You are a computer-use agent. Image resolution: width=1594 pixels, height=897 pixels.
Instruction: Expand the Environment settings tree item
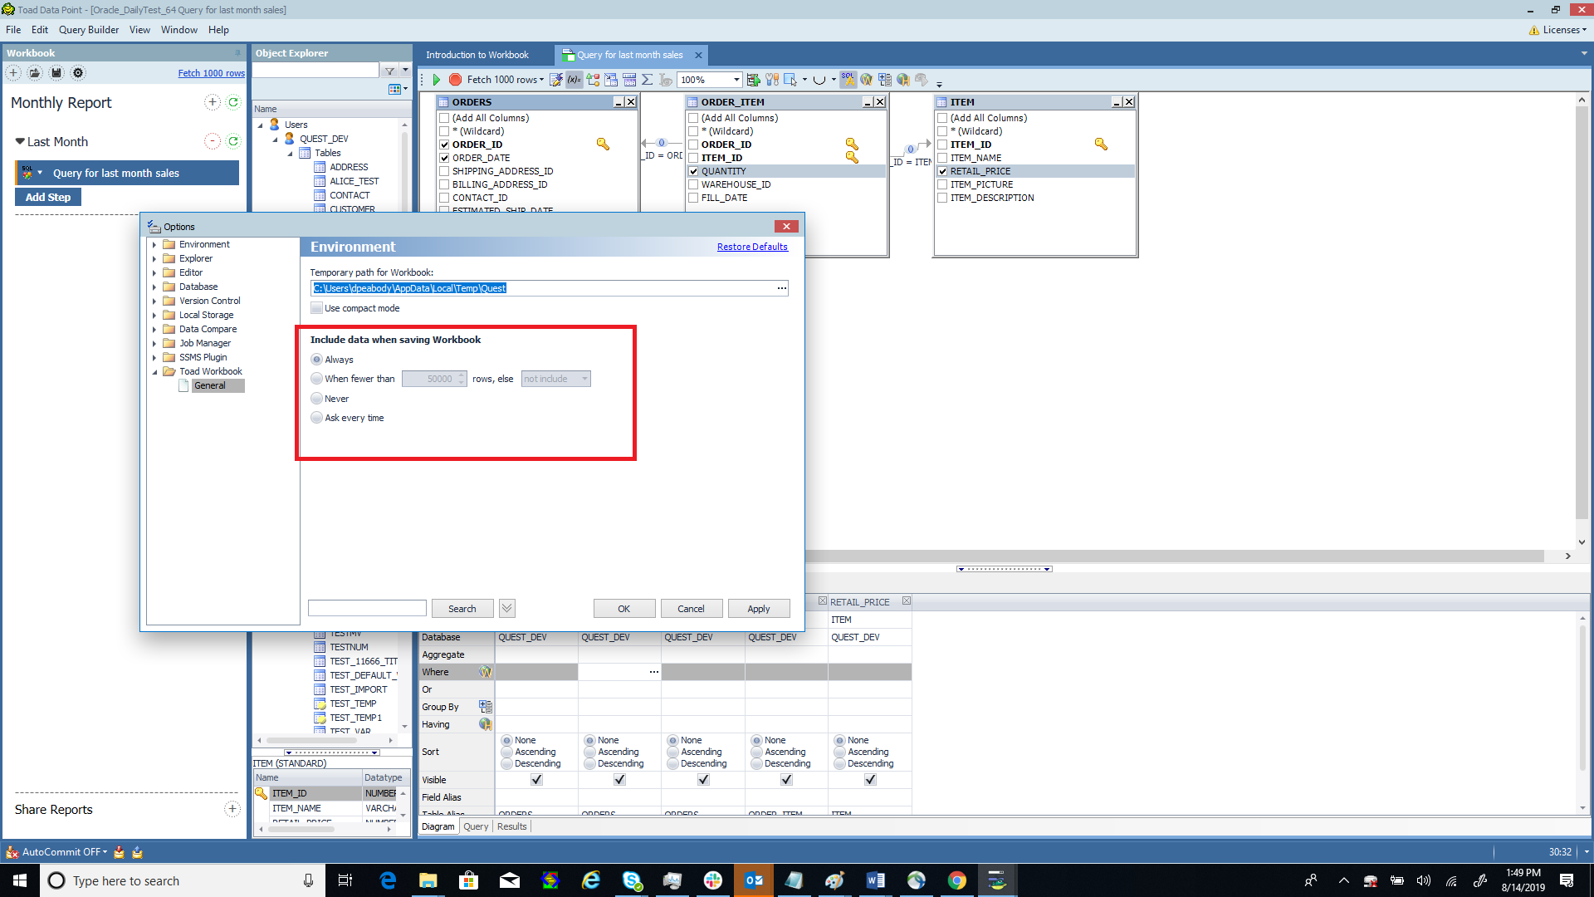pyautogui.click(x=154, y=243)
